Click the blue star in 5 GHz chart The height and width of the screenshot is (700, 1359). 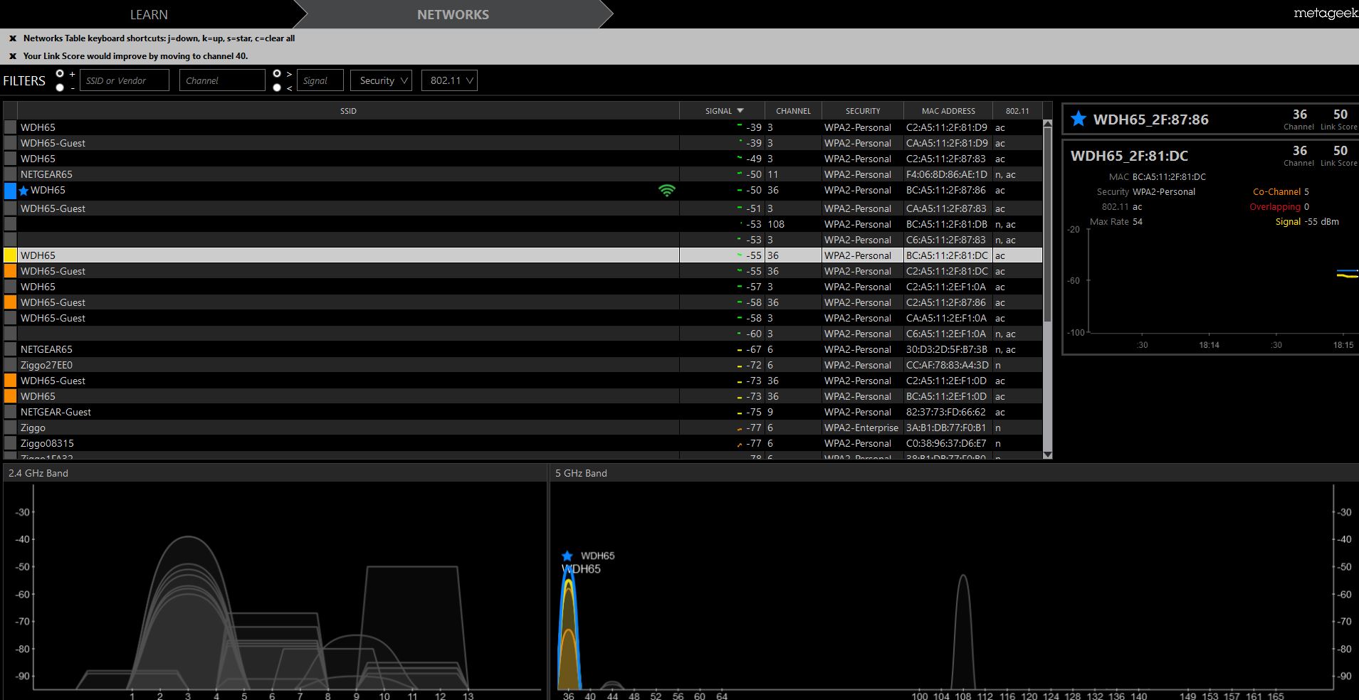567,556
